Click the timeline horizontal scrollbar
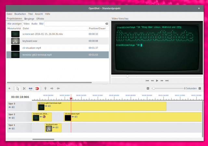Image resolution: width=208 pixels, height=146 pixels. (43, 139)
